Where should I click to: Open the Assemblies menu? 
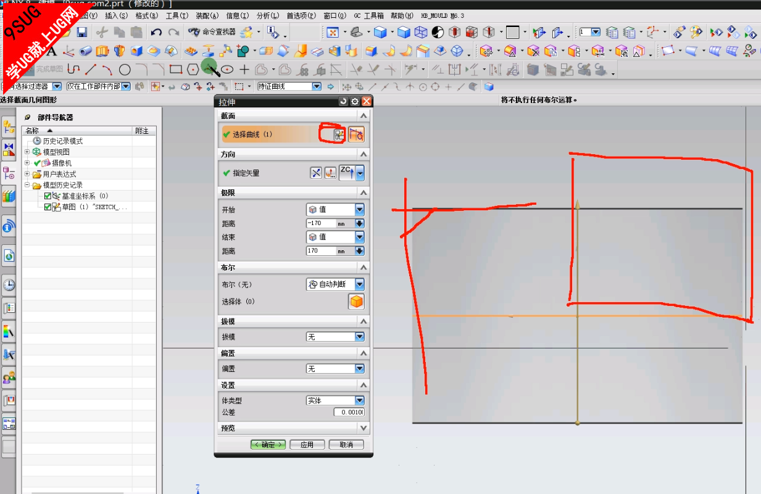(x=207, y=15)
